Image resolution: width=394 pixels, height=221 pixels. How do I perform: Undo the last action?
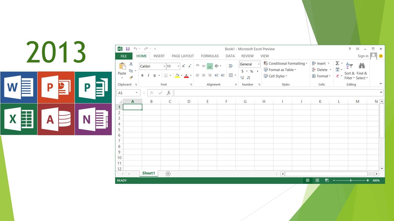[x=135, y=49]
